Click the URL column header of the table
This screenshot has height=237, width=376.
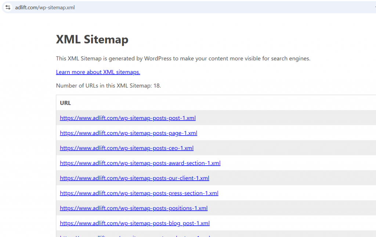(65, 103)
